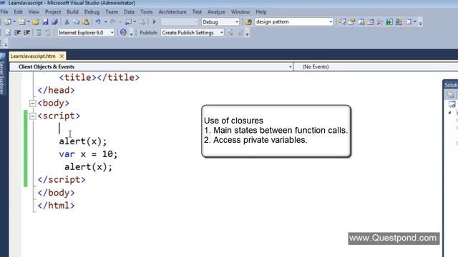The width and height of the screenshot is (458, 257).
Task: Click the code line 'var x = 10;'
Action: pyautogui.click(x=88, y=154)
